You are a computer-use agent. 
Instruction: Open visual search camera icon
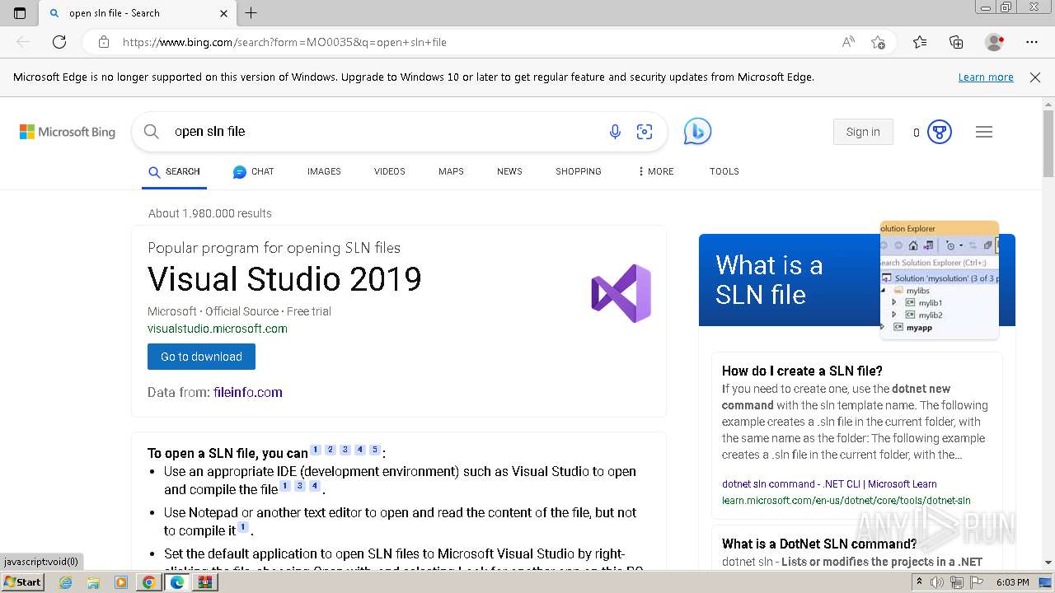point(645,132)
